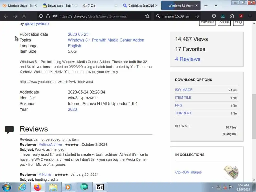
Task: Open the green round app taskbar icon
Action: (84, 187)
